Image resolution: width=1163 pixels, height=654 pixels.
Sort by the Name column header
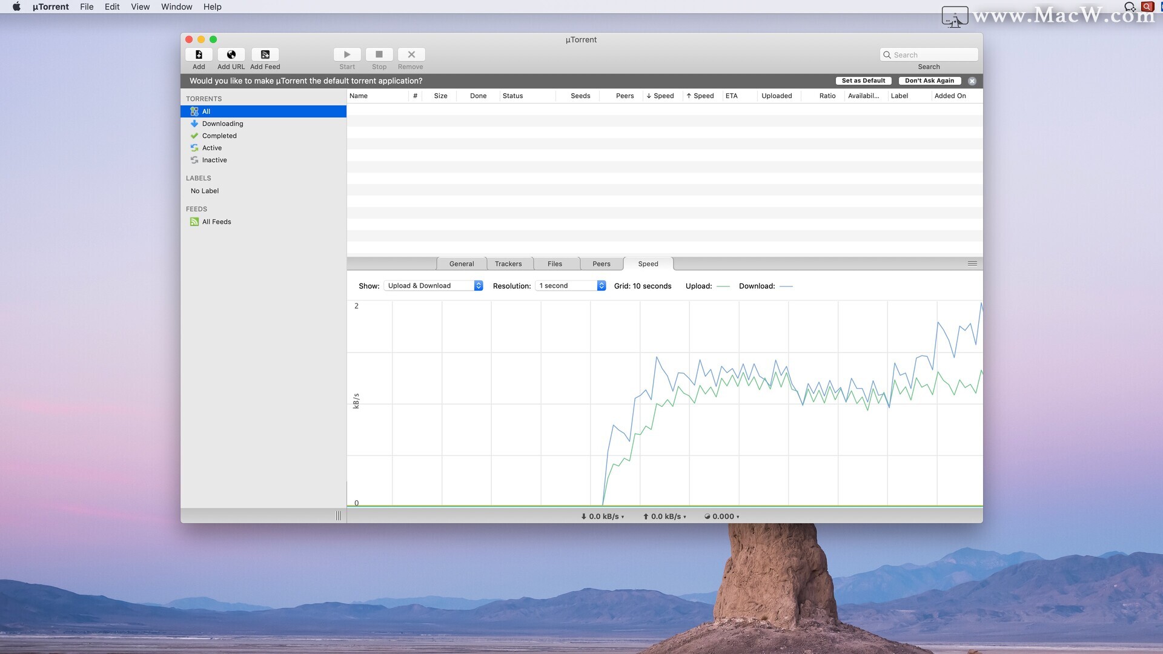coord(378,96)
